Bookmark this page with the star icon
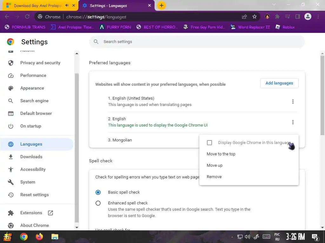 click(x=255, y=17)
